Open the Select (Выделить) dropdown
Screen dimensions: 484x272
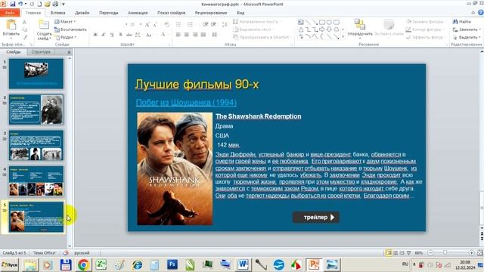pos(467,37)
